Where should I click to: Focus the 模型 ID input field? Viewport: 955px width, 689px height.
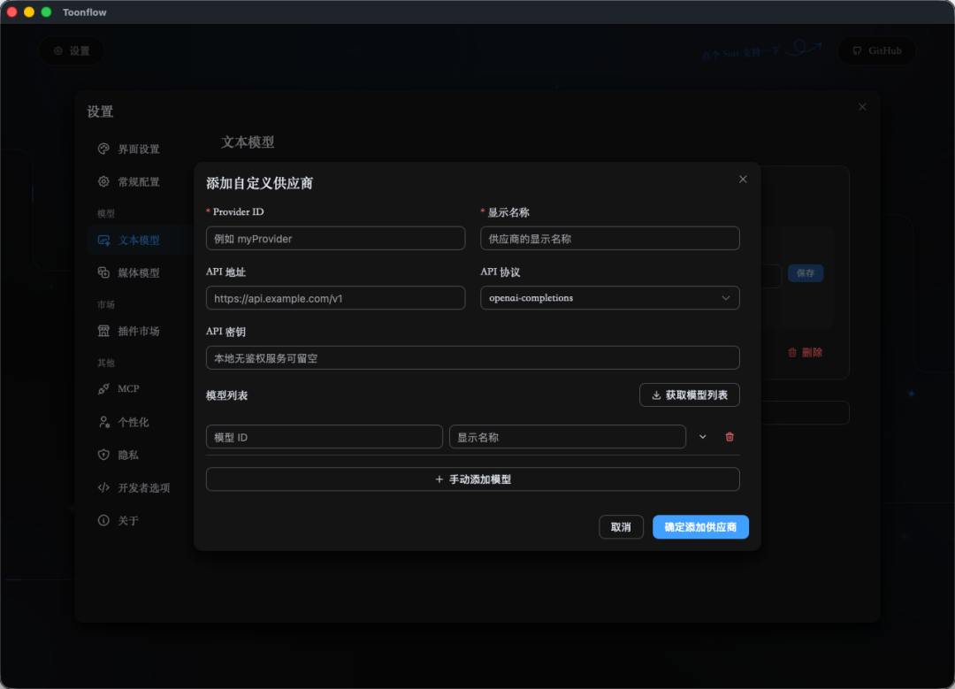coord(324,437)
